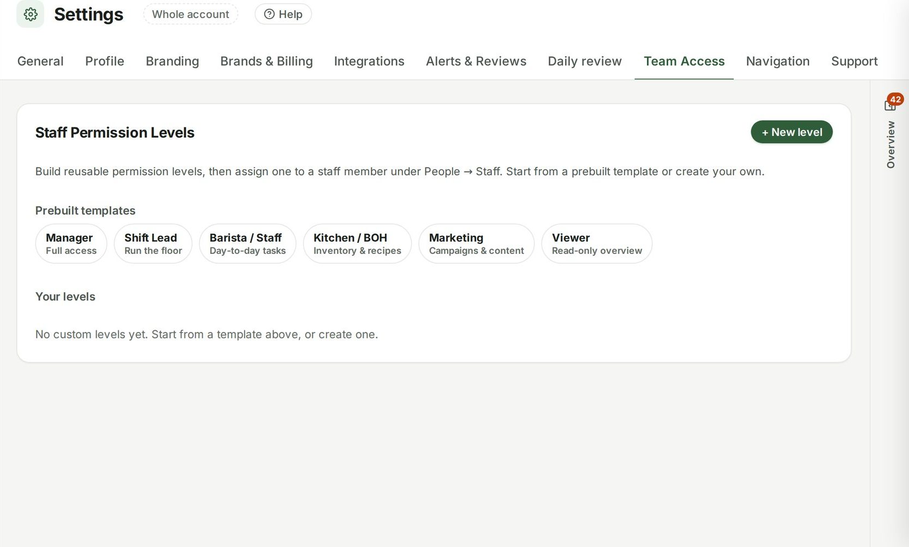Choose the Manager full access template
This screenshot has height=547, width=909.
pos(71,243)
